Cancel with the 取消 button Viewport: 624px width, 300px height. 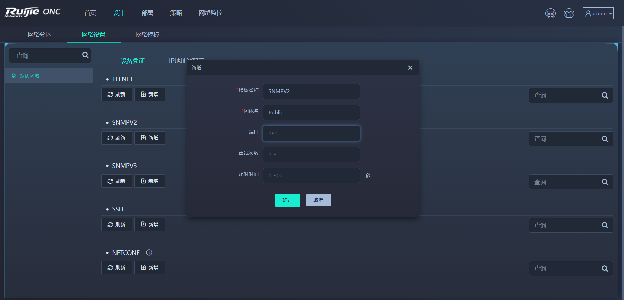coord(318,200)
